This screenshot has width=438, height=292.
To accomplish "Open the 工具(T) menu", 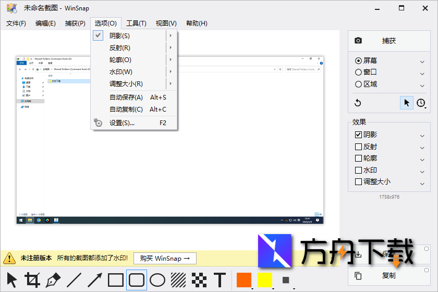I will point(136,23).
